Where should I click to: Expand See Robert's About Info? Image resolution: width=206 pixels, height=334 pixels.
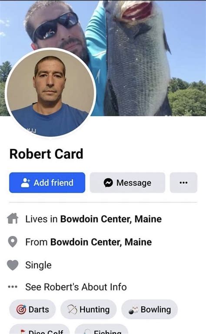tap(76, 287)
